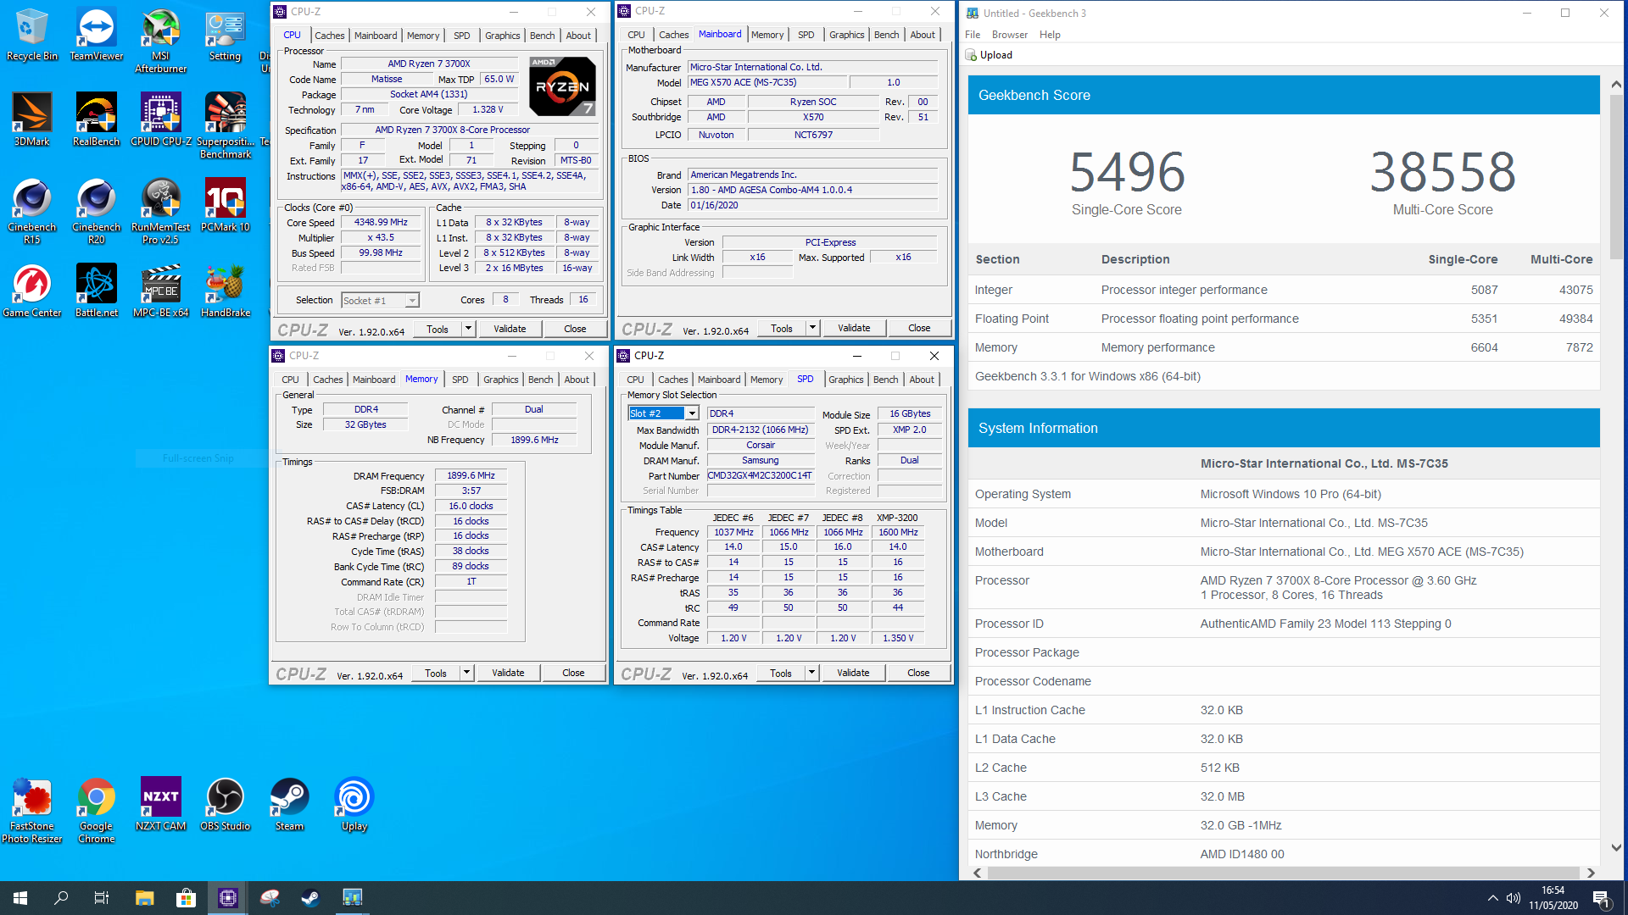Open PCMark 10 desktop icon
This screenshot has height=915, width=1628.
coord(225,205)
